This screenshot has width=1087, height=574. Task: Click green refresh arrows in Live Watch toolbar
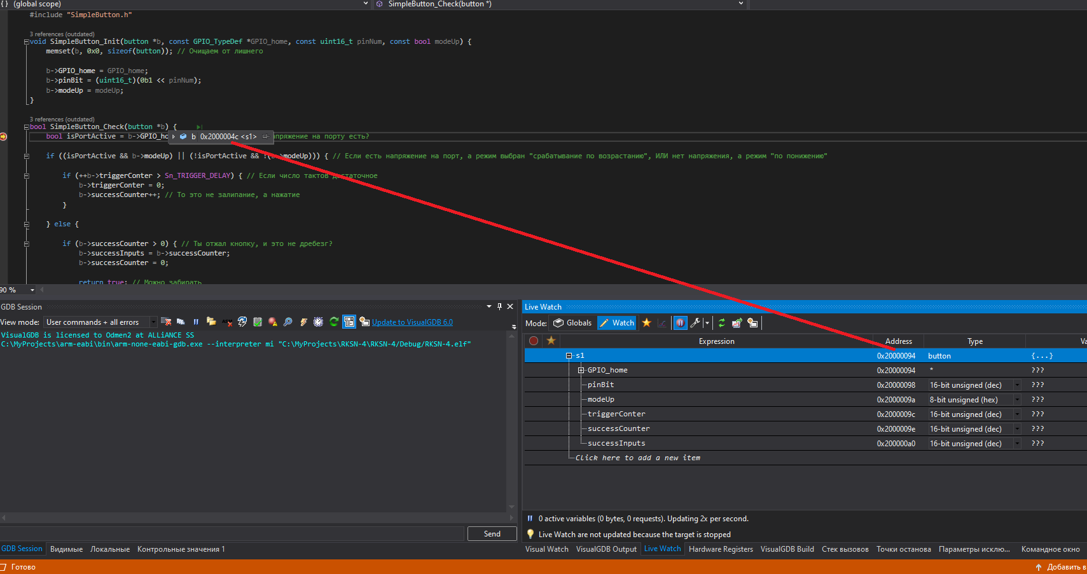click(721, 323)
